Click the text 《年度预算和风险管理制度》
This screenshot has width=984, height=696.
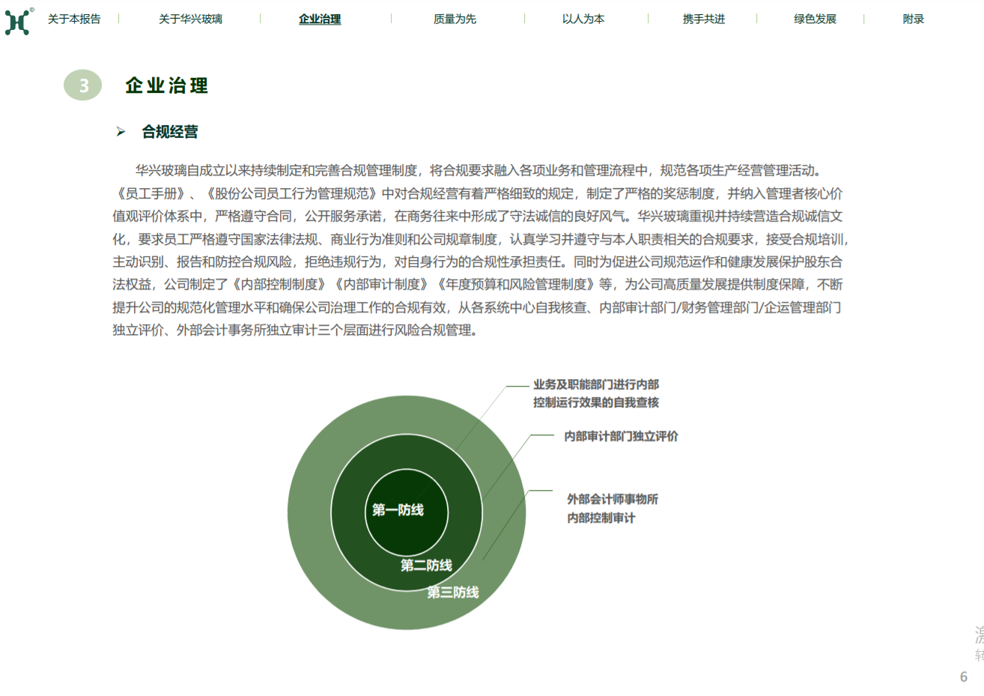coord(515,285)
